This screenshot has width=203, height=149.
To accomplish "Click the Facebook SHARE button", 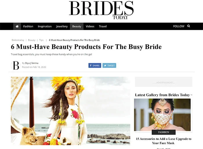I will point(95,65).
